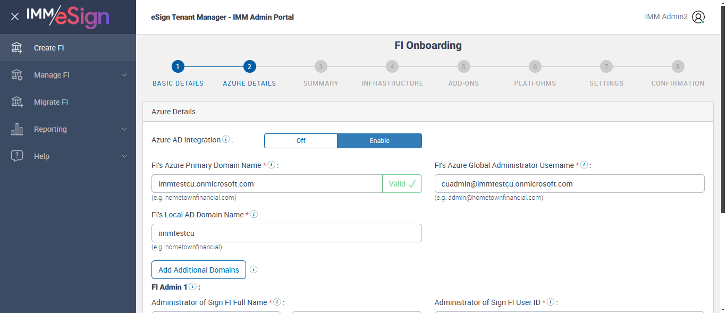The height and width of the screenshot is (313, 726).
Task: Switch Azure AD Integration to Off
Action: click(301, 141)
